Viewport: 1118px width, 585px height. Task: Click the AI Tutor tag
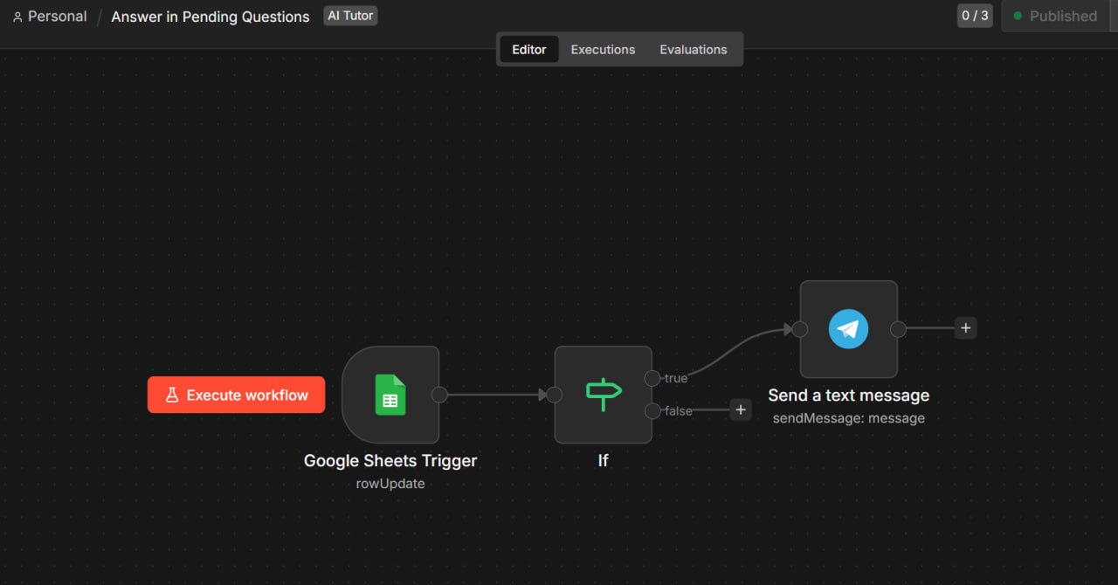coord(350,16)
